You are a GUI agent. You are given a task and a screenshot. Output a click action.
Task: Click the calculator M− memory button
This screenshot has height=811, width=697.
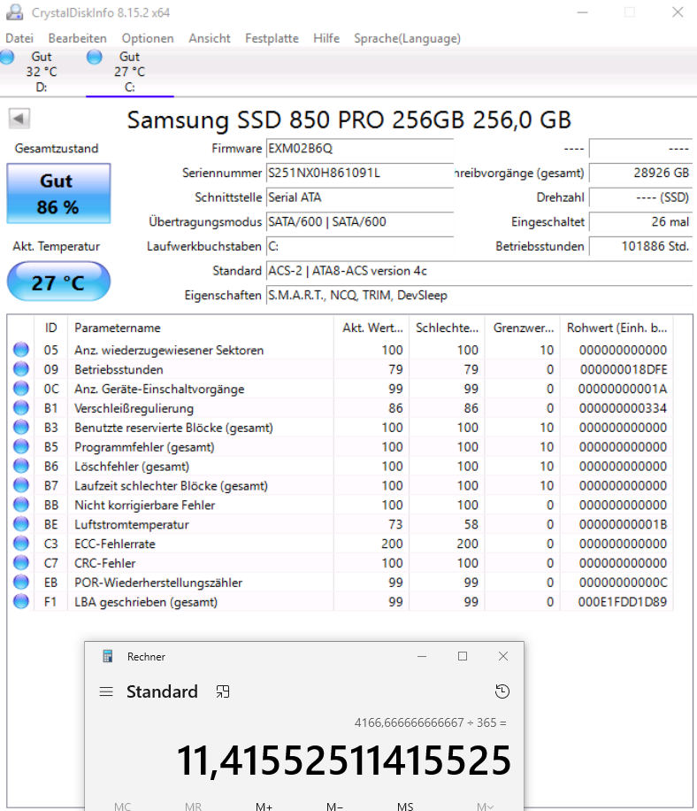click(335, 806)
